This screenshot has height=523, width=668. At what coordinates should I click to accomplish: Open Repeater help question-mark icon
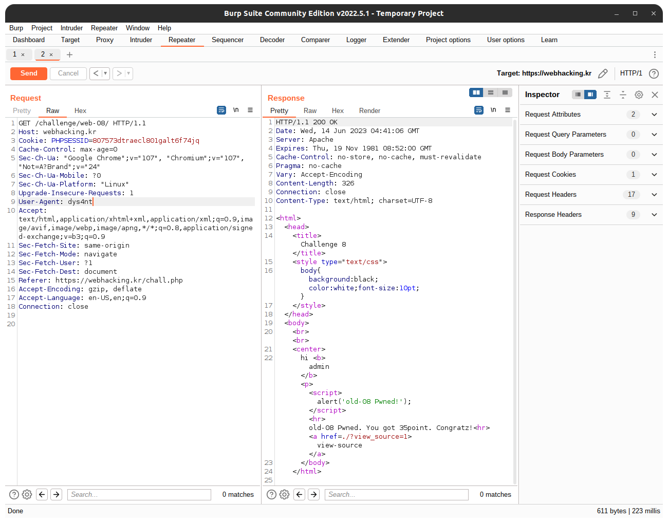tap(654, 73)
